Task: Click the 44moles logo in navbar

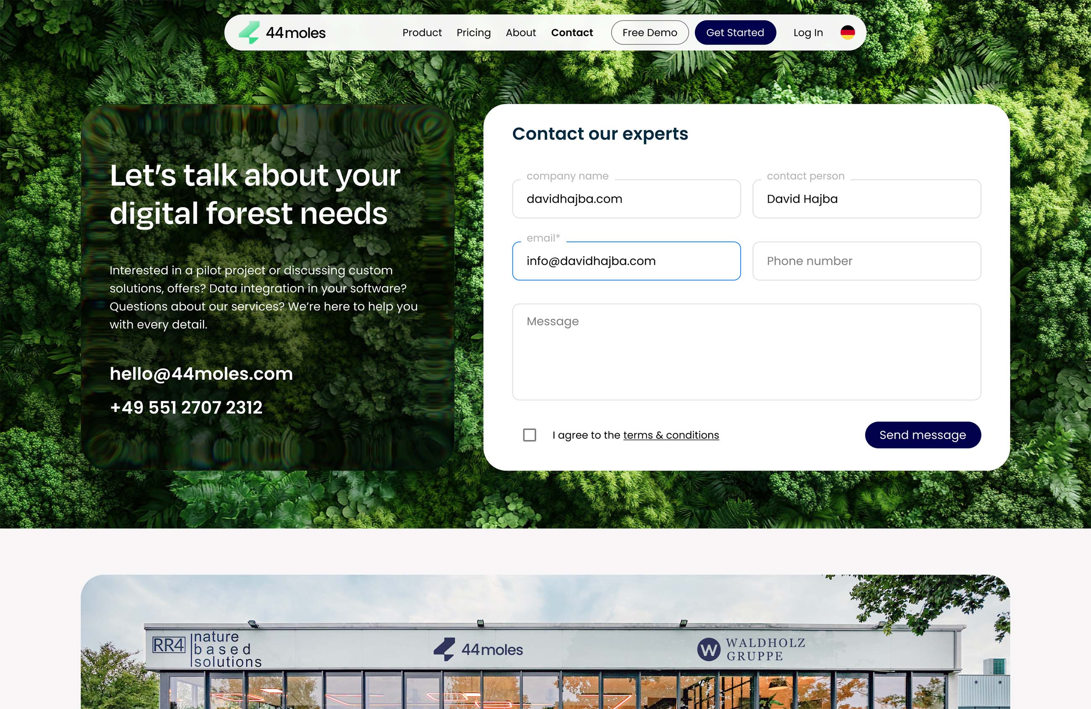Action: pyautogui.click(x=282, y=33)
